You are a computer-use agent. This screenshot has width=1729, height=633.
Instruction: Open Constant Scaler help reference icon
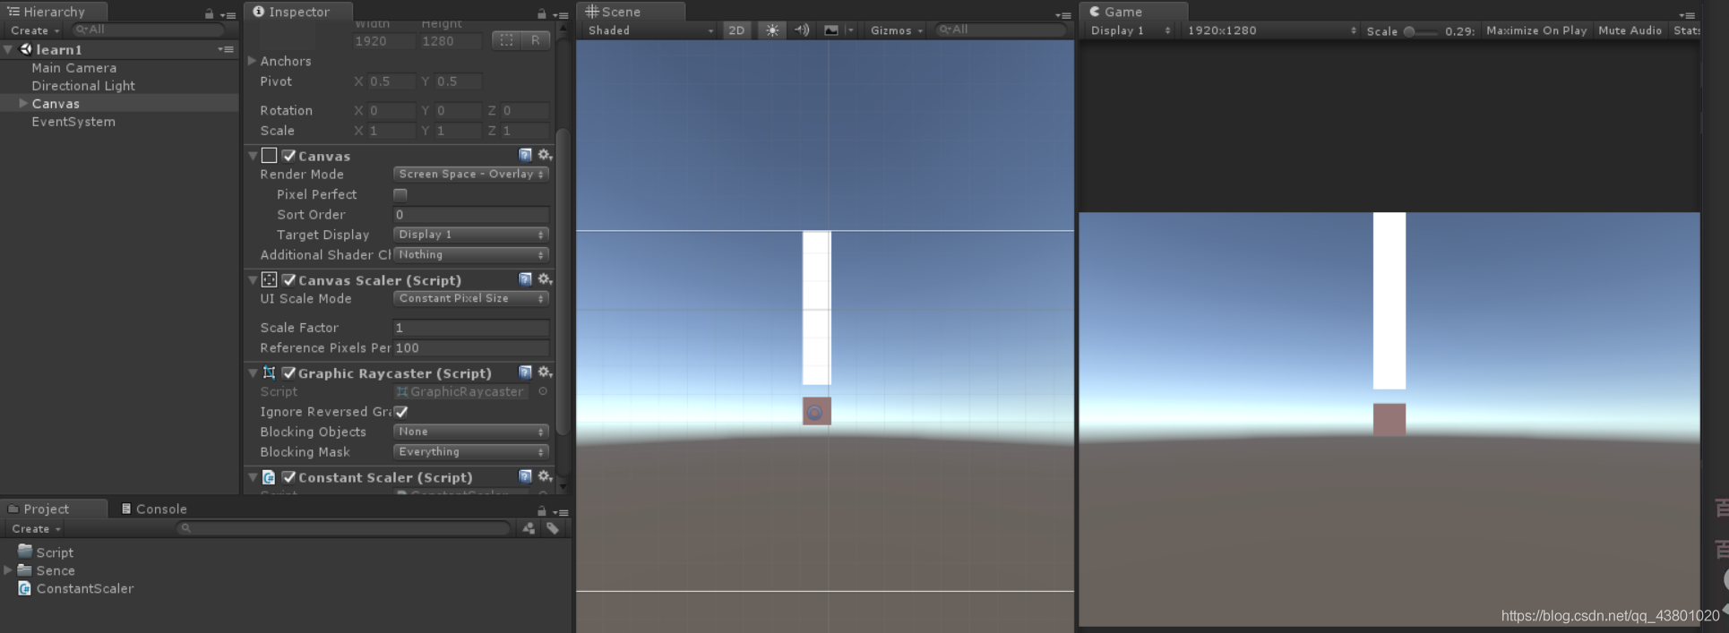[525, 476]
